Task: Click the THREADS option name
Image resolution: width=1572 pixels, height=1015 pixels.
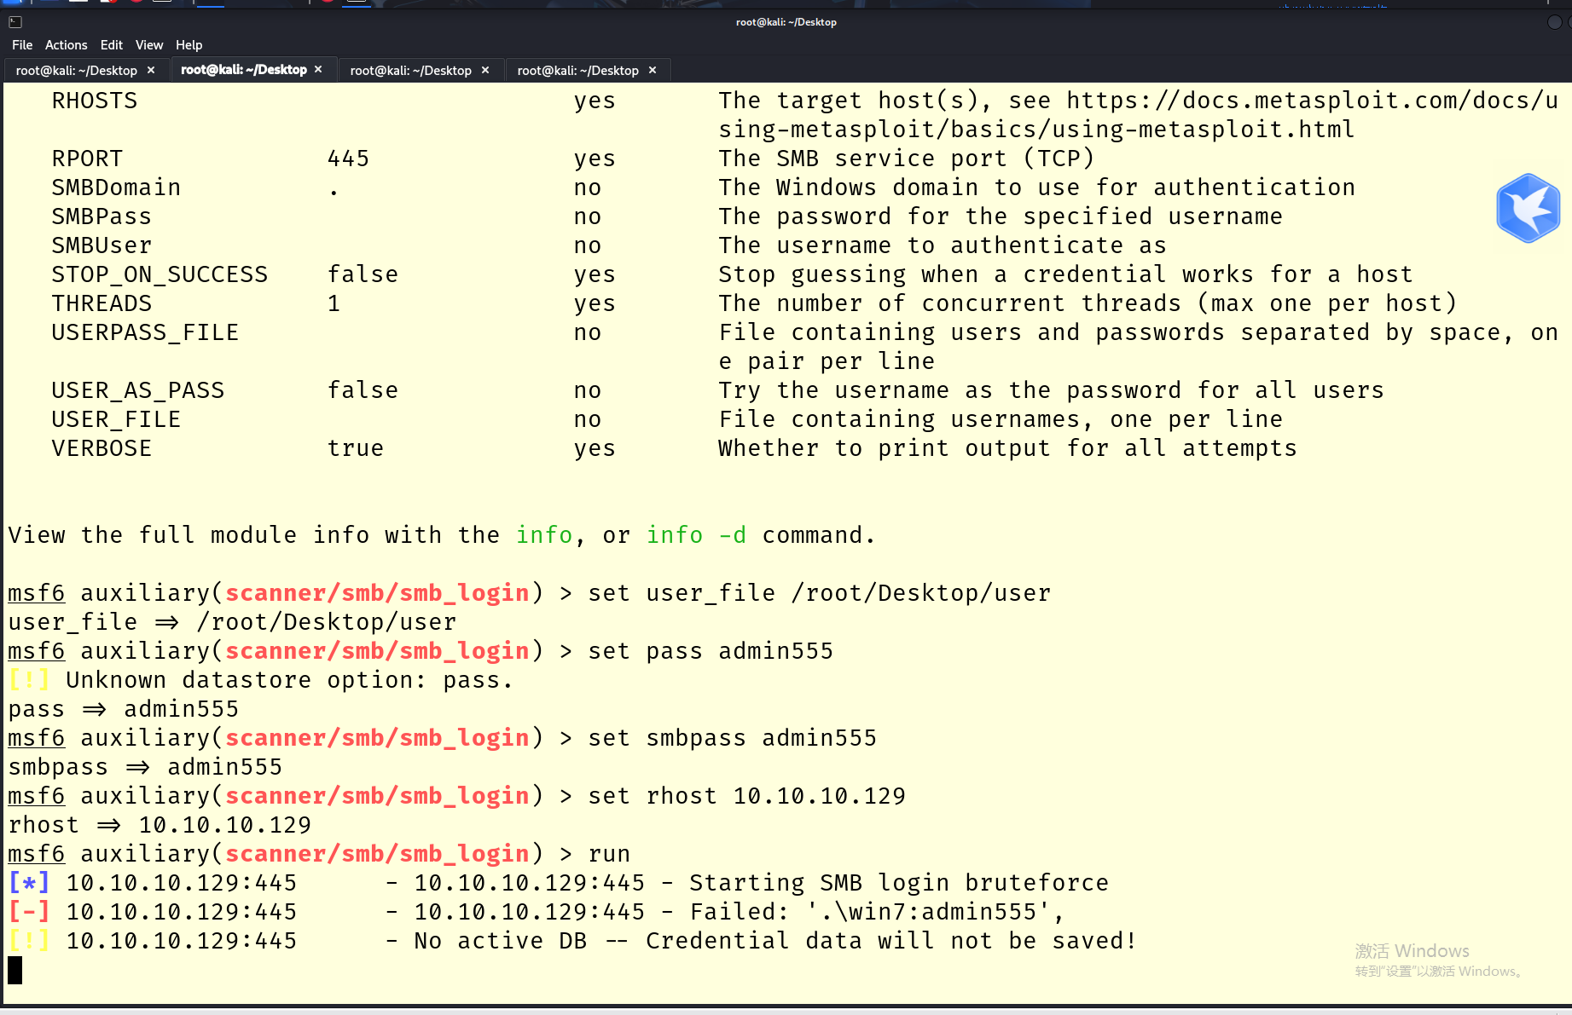Action: (x=102, y=303)
